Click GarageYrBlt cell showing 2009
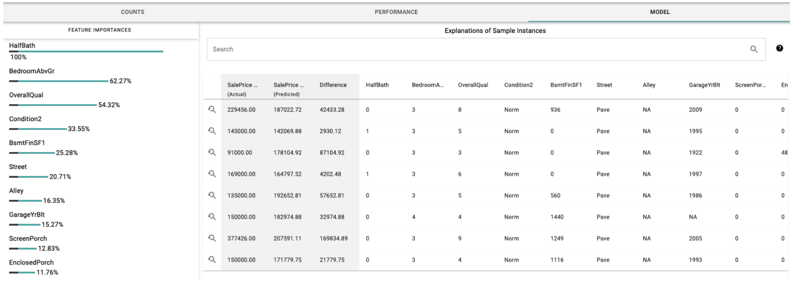This screenshot has height=288, width=793. [695, 110]
